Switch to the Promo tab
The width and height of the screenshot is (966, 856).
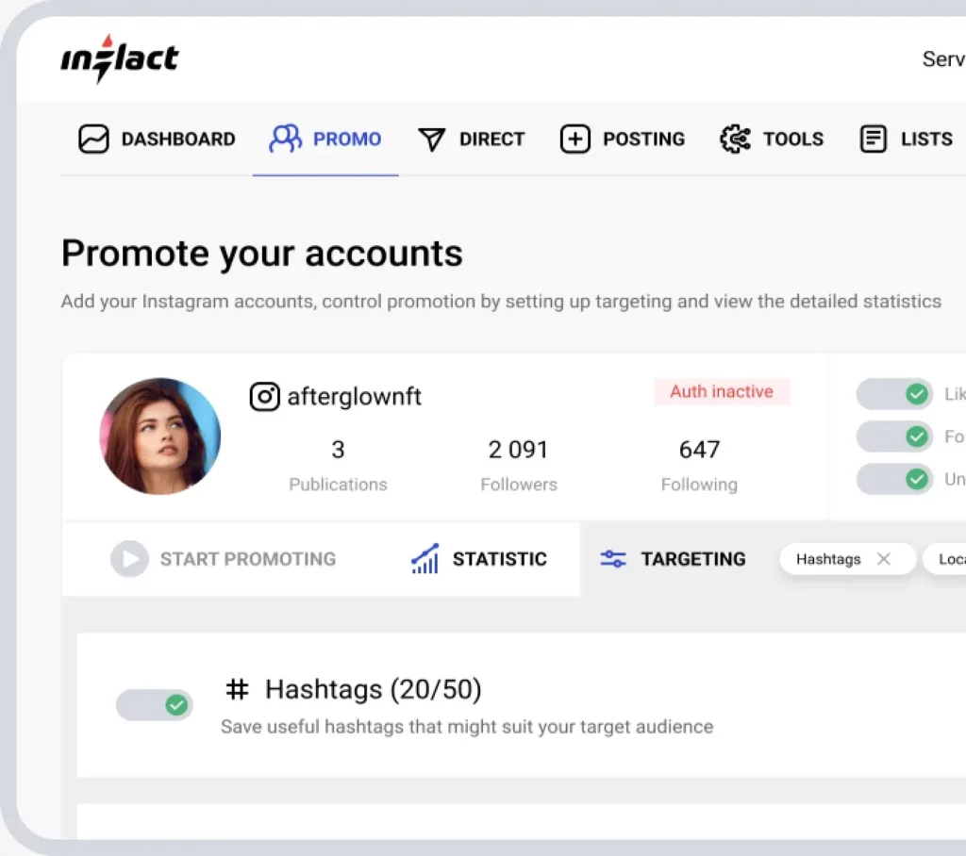(x=325, y=139)
